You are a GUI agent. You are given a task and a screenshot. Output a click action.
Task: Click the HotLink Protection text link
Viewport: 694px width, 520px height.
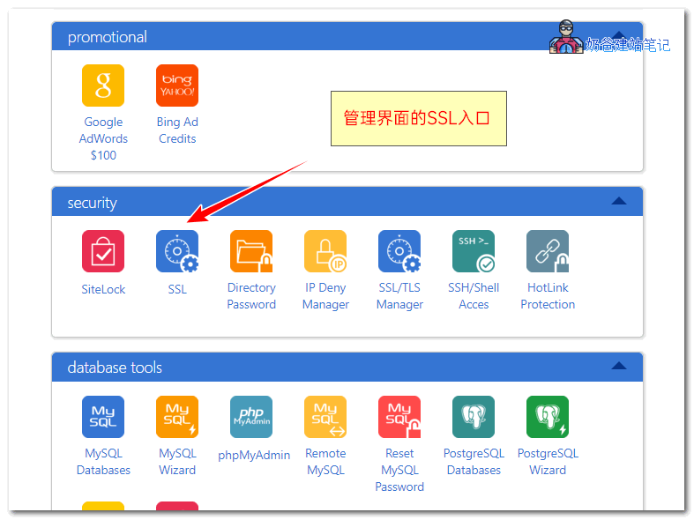[548, 296]
